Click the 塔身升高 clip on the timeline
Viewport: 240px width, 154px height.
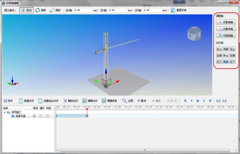72,116
